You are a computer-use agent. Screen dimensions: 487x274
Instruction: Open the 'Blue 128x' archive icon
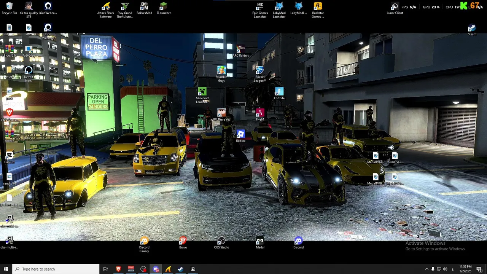coord(9,51)
